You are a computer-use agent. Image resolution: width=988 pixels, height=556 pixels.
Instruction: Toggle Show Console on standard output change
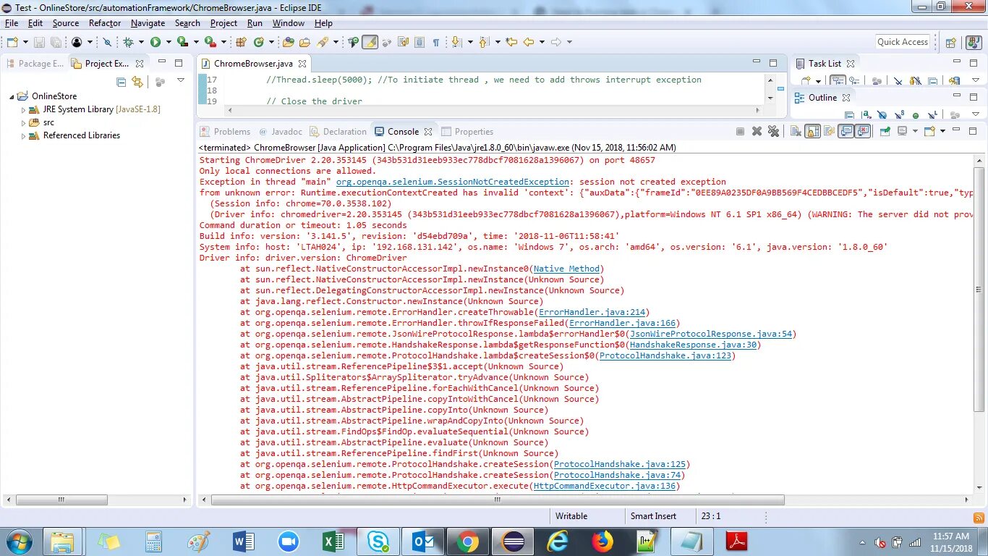[x=847, y=131]
